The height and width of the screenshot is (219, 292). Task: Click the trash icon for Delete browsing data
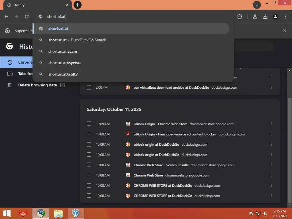click(x=9, y=85)
